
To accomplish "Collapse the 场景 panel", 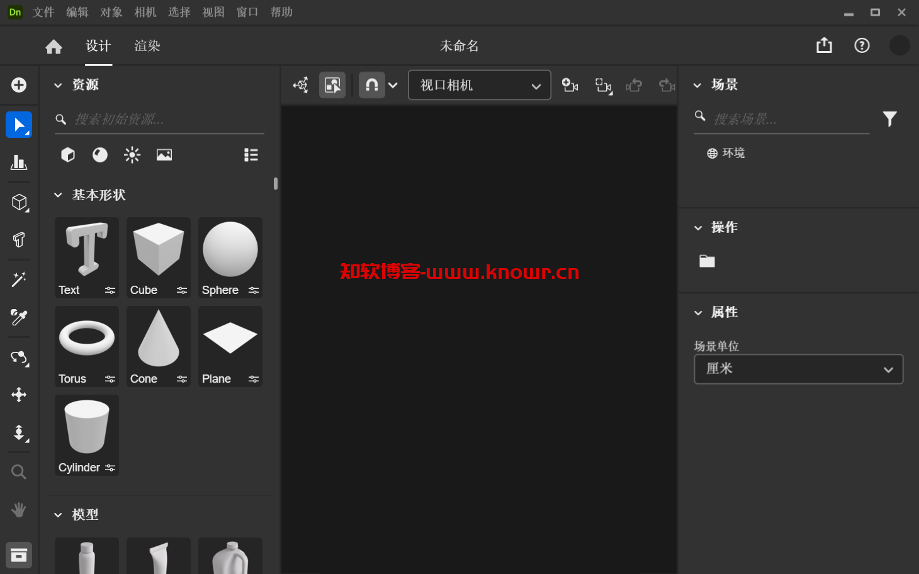I will click(x=697, y=86).
